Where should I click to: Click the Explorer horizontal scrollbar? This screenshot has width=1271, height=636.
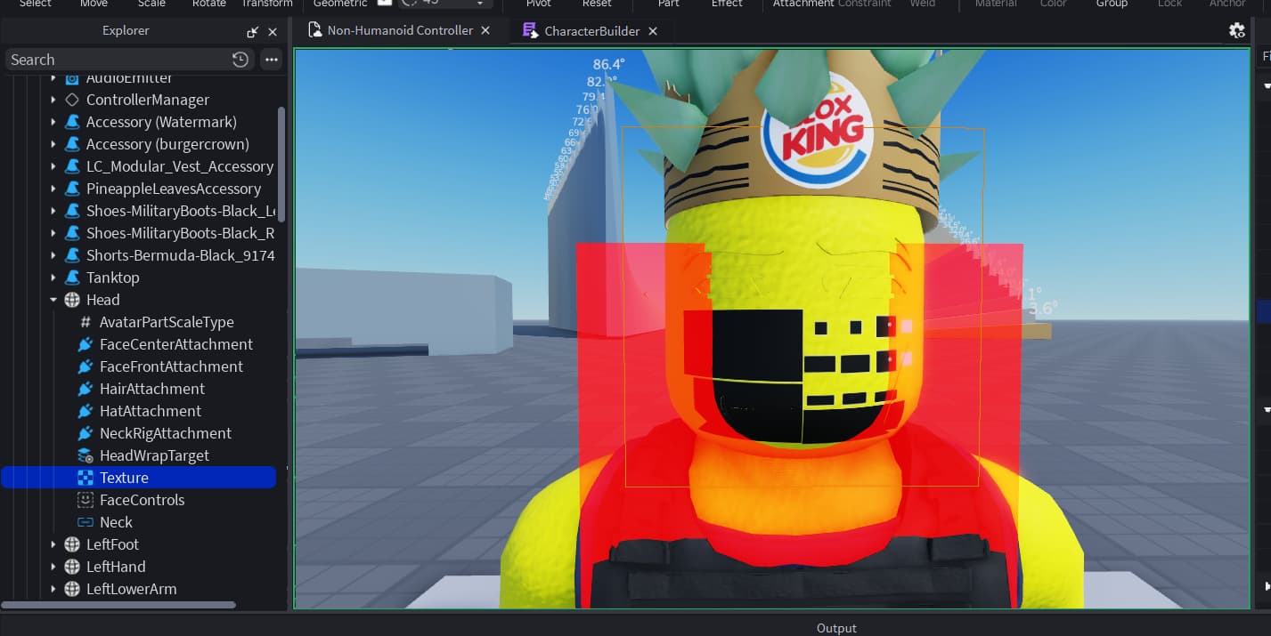click(119, 605)
